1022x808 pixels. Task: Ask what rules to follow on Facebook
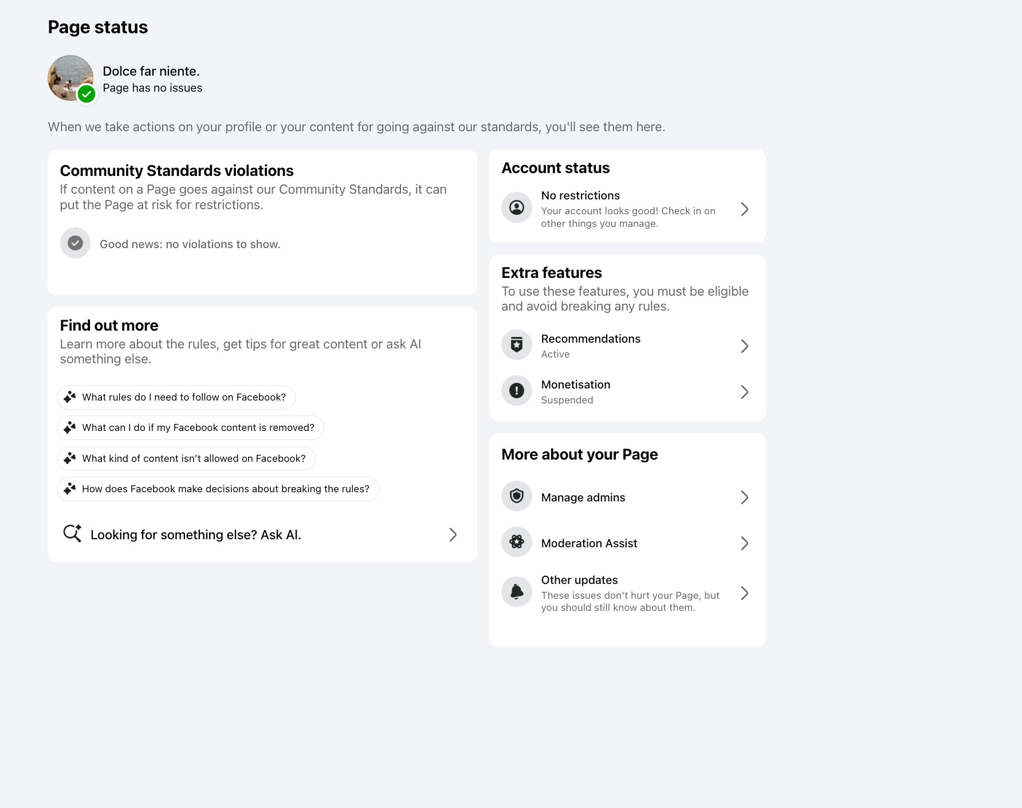tap(176, 397)
